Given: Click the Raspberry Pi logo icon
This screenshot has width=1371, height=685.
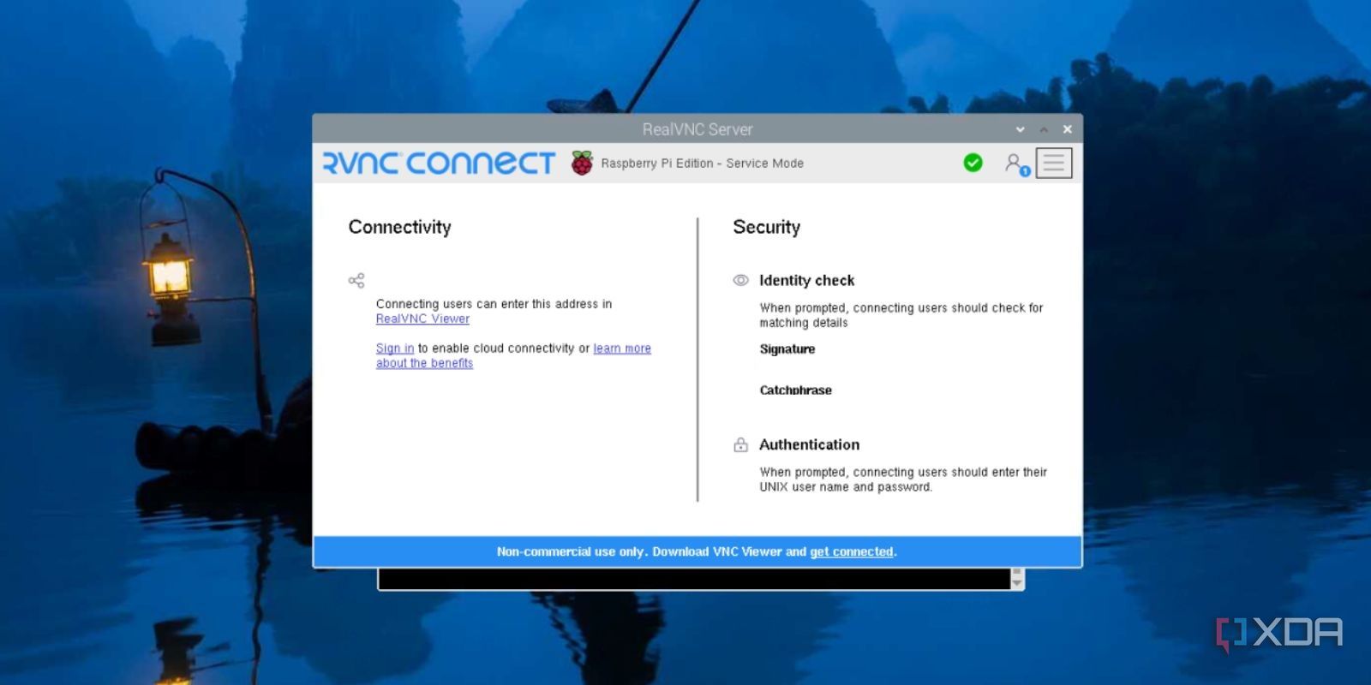Looking at the screenshot, I should (582, 163).
